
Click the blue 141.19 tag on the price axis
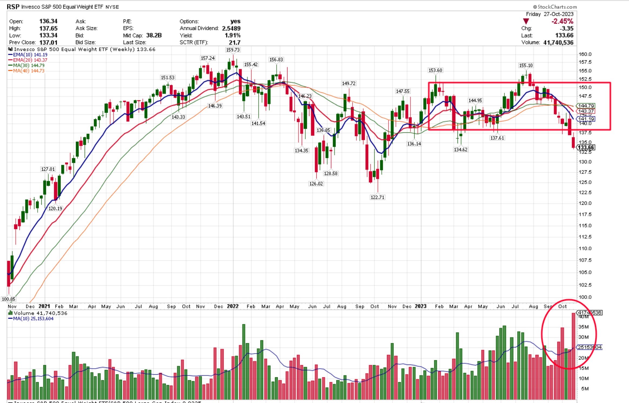(x=586, y=119)
